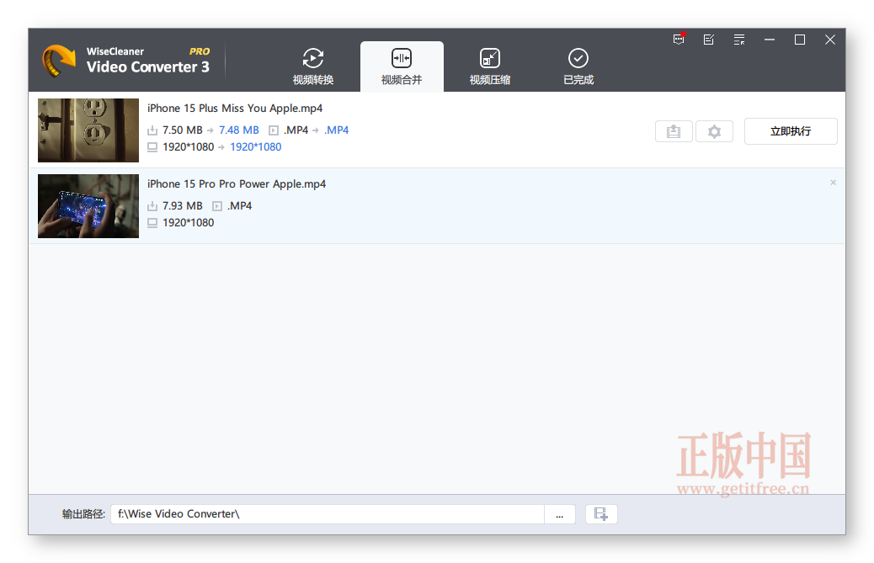Click the blue 7.48 MB output size
Image resolution: width=874 pixels, height=563 pixels.
[x=239, y=130]
